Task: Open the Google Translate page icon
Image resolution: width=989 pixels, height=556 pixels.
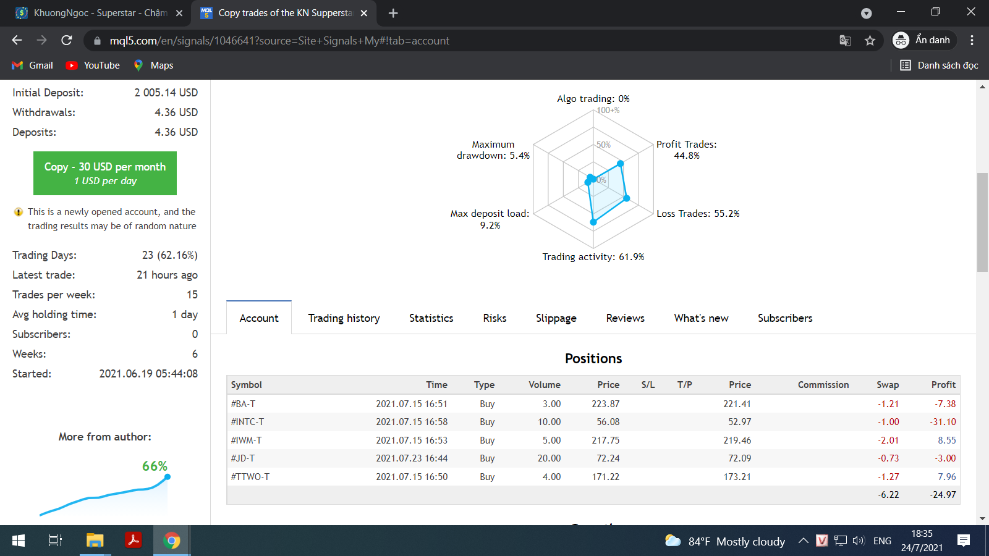Action: [845, 41]
